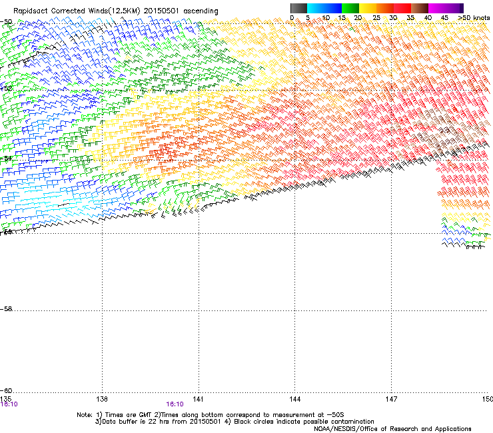Click the magenta 40-45 knots legend segment
The height and width of the screenshot is (433, 493).
pyautogui.click(x=437, y=8)
